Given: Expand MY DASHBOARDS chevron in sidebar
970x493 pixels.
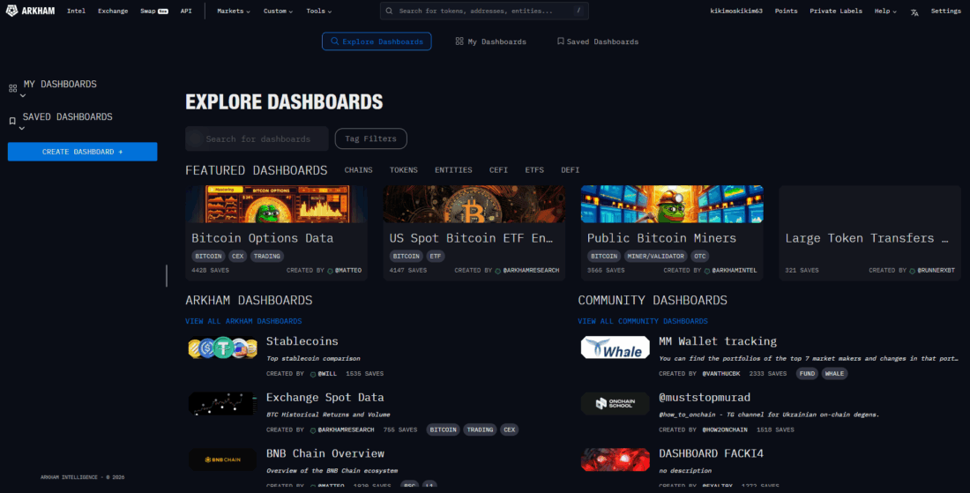Looking at the screenshot, I should click(23, 96).
